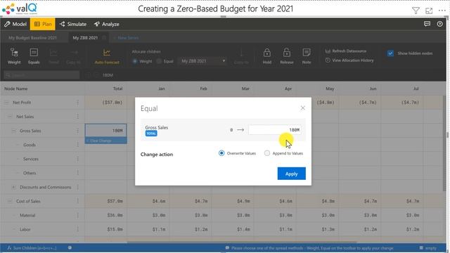Click the Note icon in toolbar

point(307,56)
